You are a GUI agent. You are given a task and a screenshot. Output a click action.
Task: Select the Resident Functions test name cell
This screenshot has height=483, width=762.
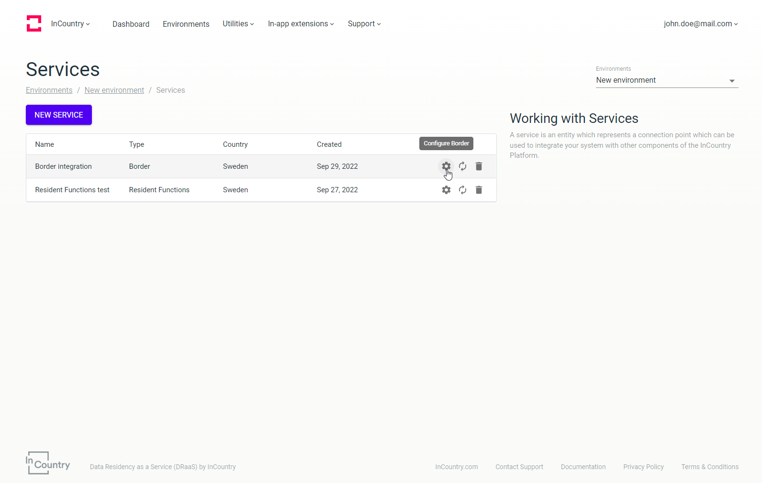(72, 190)
